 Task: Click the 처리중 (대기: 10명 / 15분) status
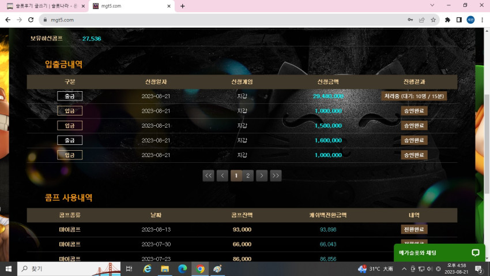tap(414, 96)
